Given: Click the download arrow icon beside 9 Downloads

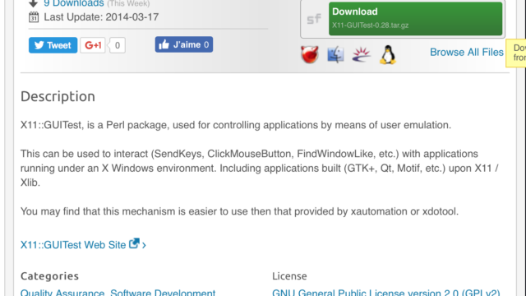Looking at the screenshot, I should pos(33,3).
